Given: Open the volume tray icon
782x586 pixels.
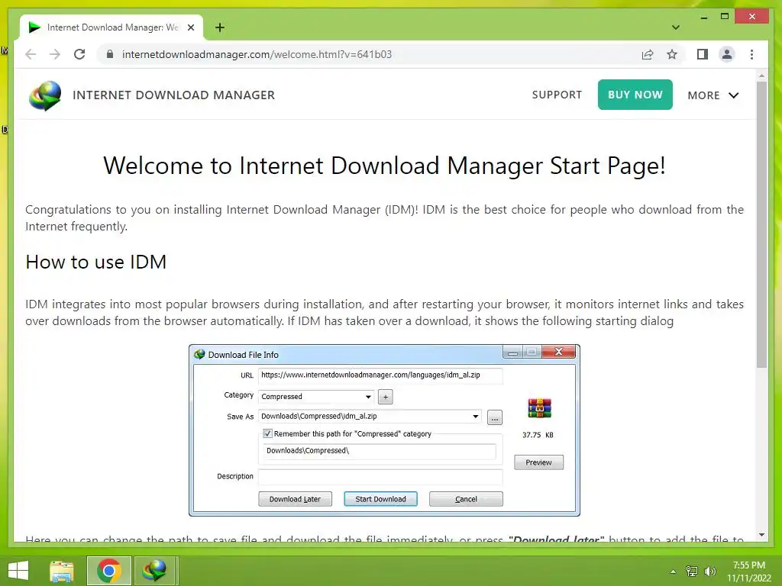Looking at the screenshot, I should (x=709, y=572).
